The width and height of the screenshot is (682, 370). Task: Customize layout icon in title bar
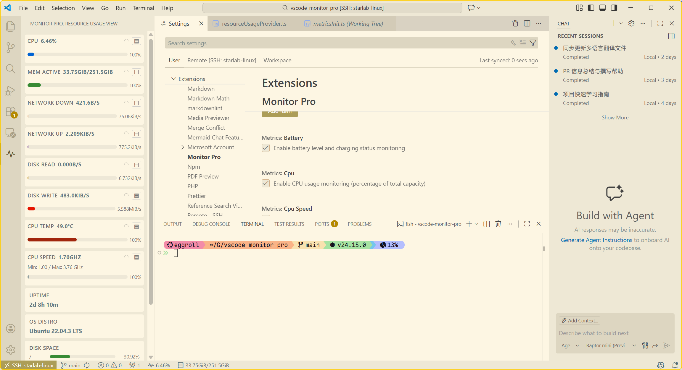[x=579, y=8]
